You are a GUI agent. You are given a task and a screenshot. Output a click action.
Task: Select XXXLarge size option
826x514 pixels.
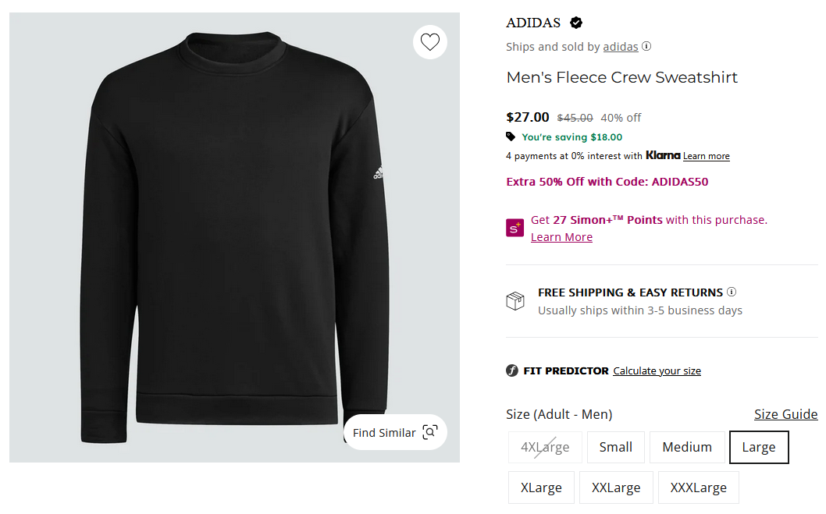click(698, 487)
